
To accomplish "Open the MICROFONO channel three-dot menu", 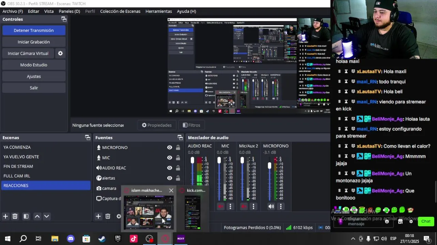I will 281,206.
